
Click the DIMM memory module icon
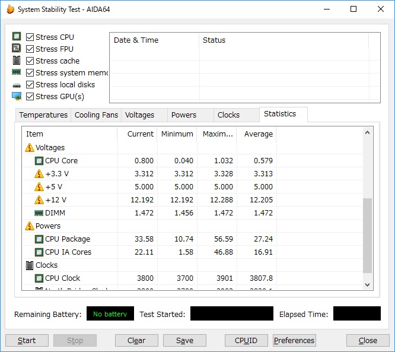coord(39,213)
